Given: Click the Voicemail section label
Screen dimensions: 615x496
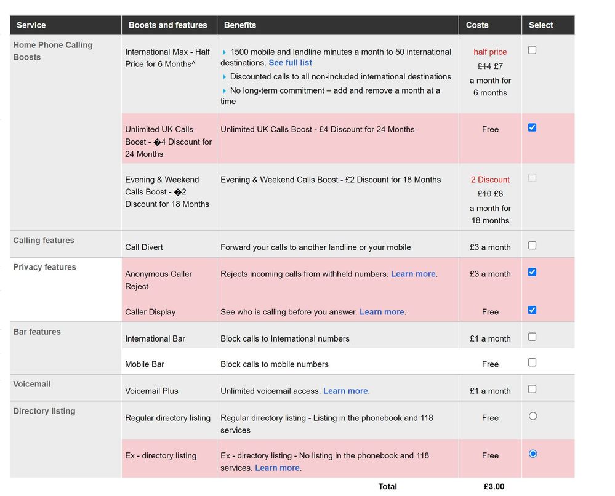Looking at the screenshot, I should (x=32, y=384).
